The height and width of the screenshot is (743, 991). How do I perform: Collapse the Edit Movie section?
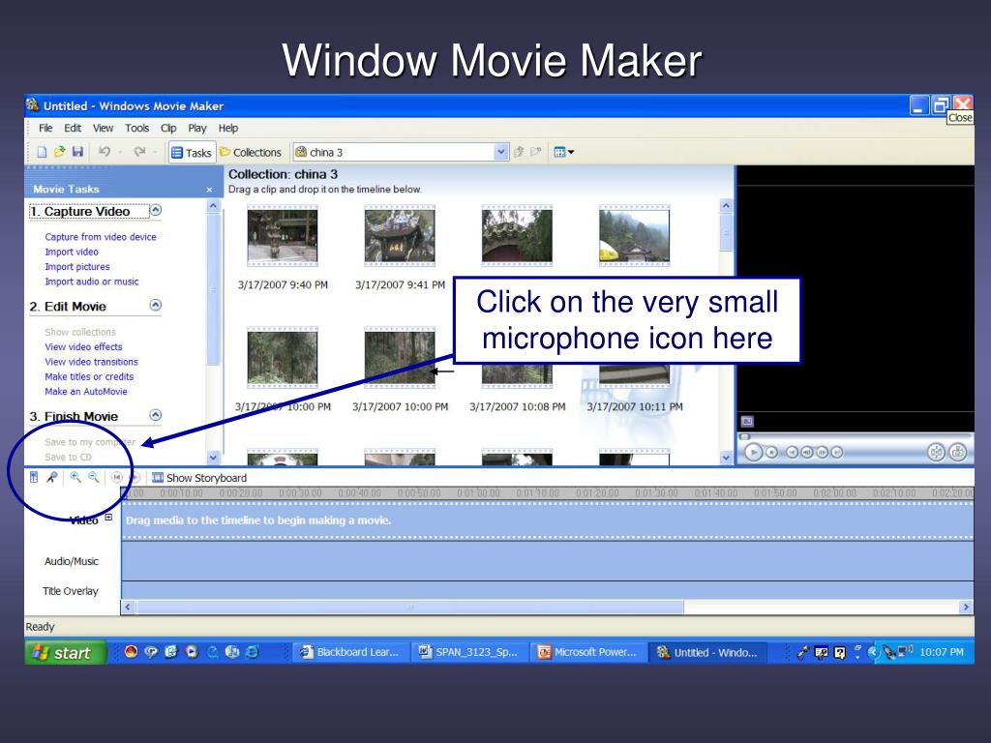tap(156, 305)
